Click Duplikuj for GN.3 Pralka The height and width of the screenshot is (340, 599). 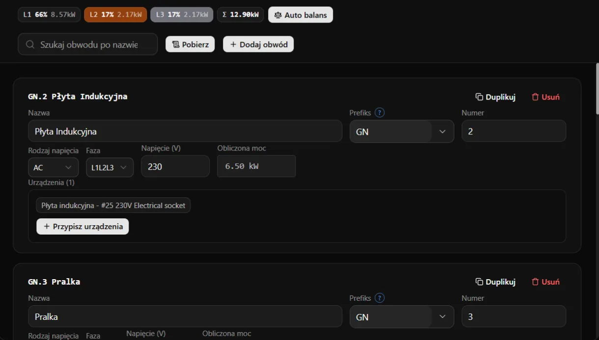pos(495,282)
